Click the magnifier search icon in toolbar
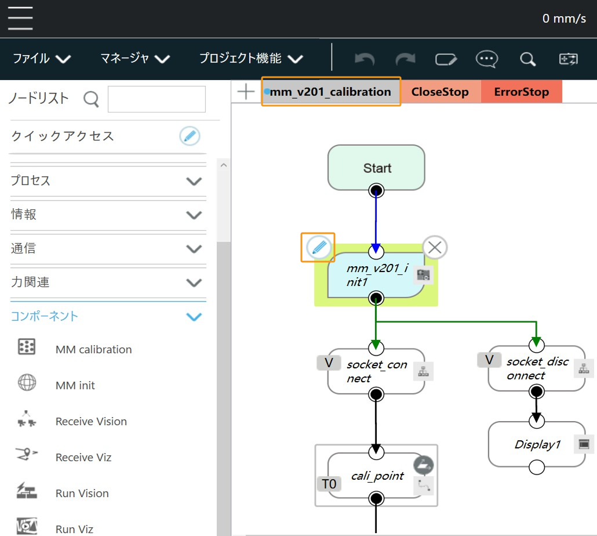The width and height of the screenshot is (597, 536). [527, 59]
